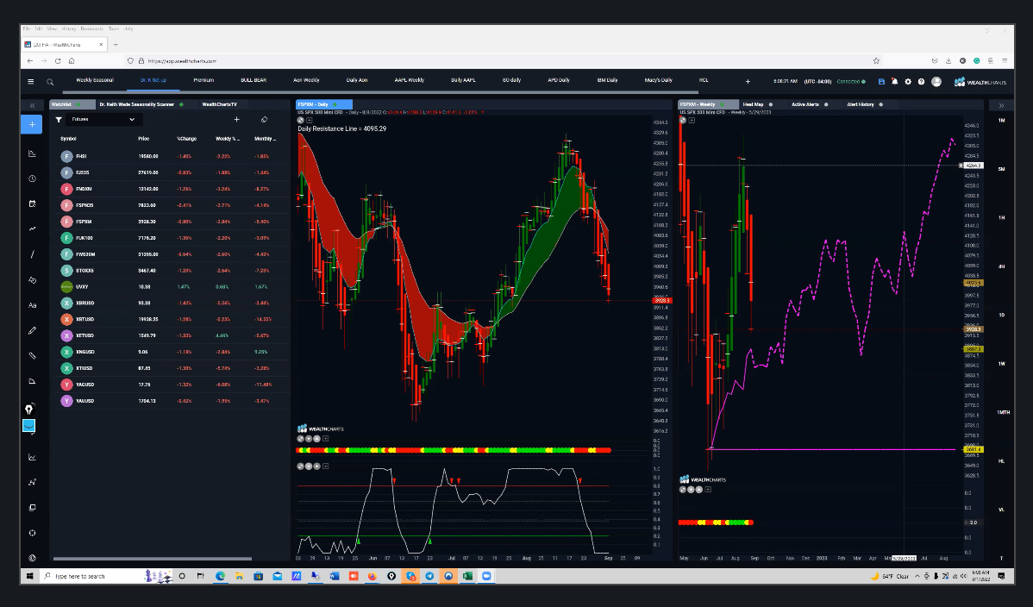Select the Active Alerts tab
The width and height of the screenshot is (1033, 607).
(805, 105)
